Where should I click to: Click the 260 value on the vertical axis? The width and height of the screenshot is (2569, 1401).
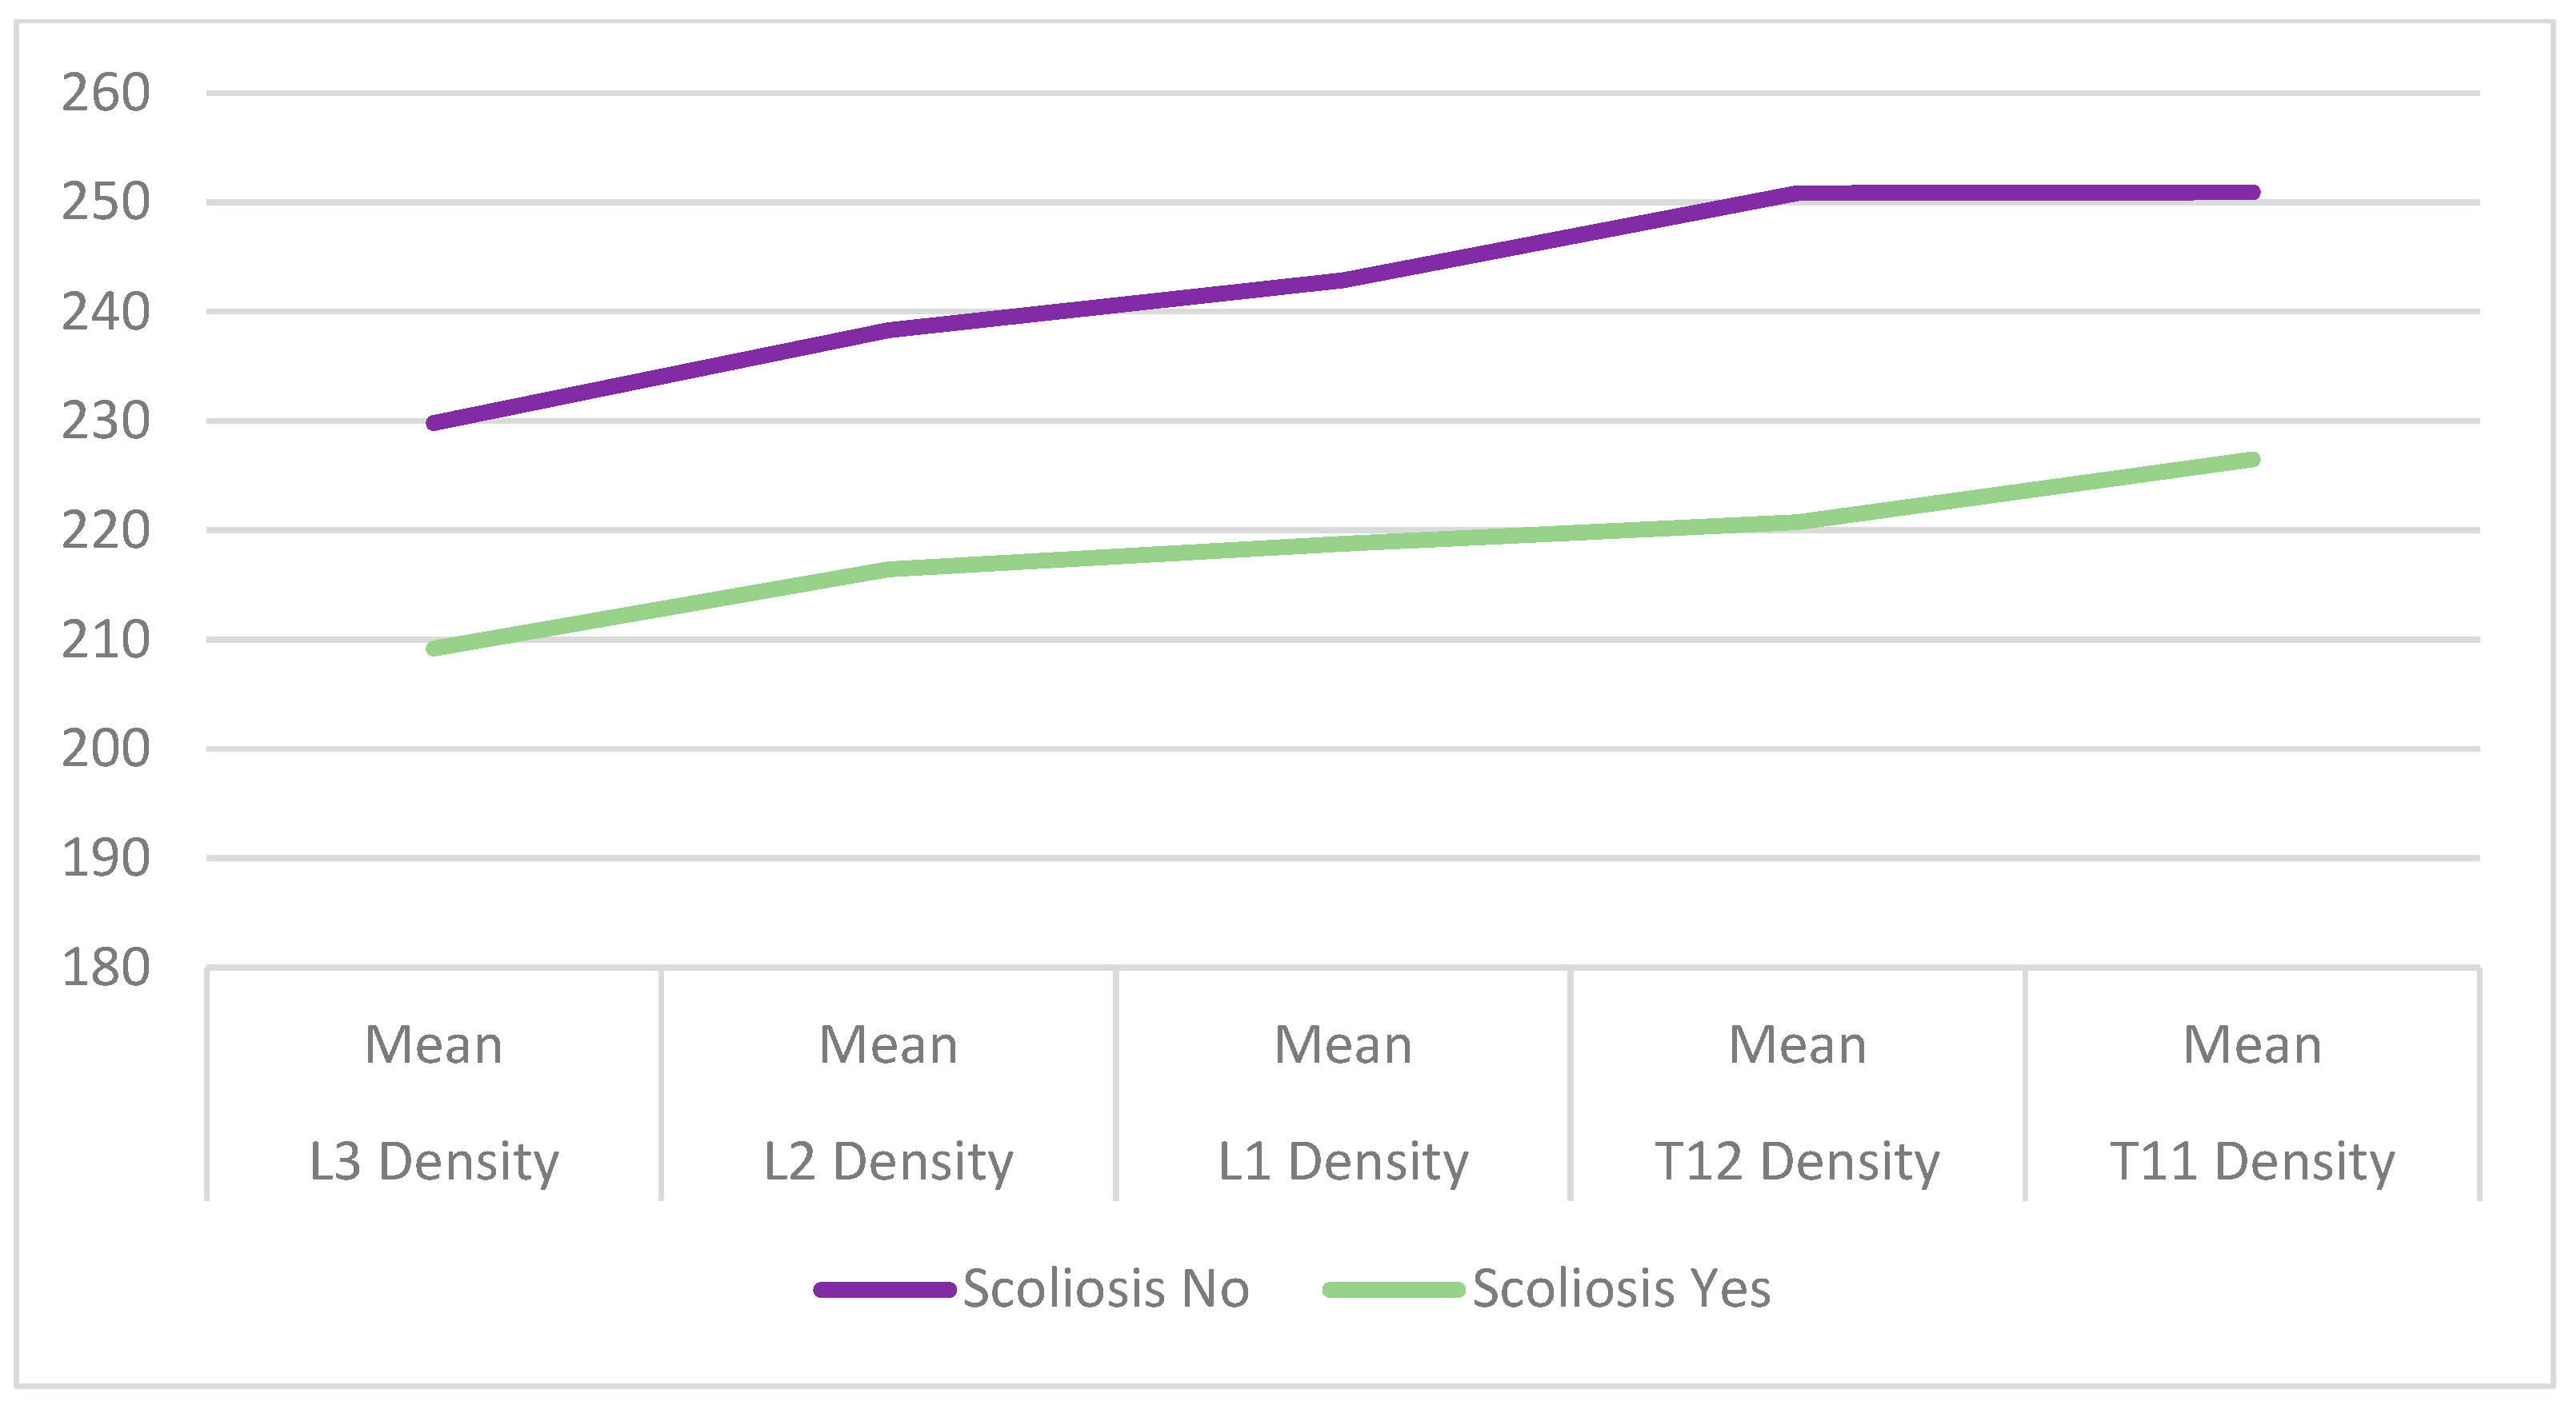pyautogui.click(x=106, y=93)
